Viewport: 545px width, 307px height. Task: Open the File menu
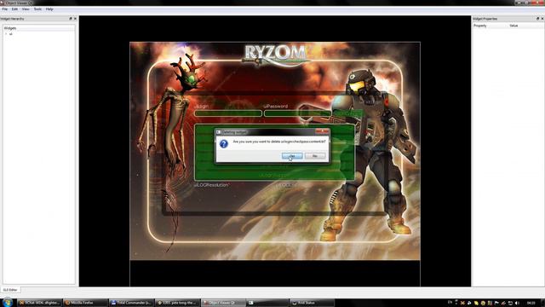pos(5,9)
